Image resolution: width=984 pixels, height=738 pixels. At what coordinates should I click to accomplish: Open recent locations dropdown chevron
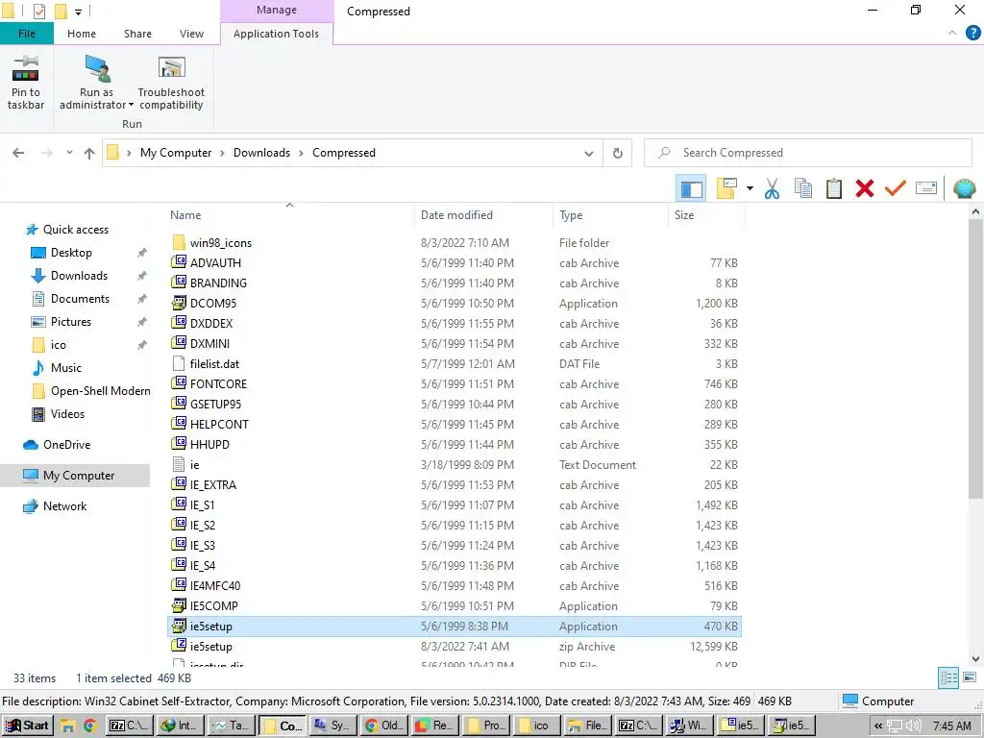point(69,153)
